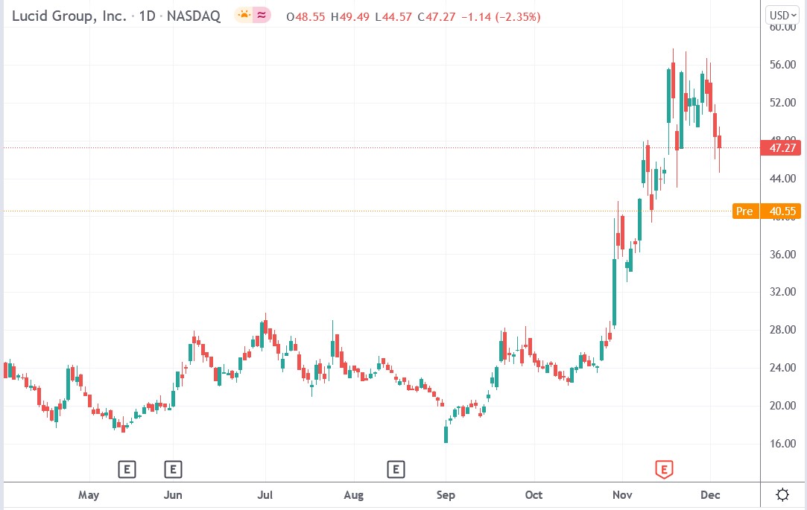
Task: Click the red 47.27 price label
Action: click(x=781, y=147)
